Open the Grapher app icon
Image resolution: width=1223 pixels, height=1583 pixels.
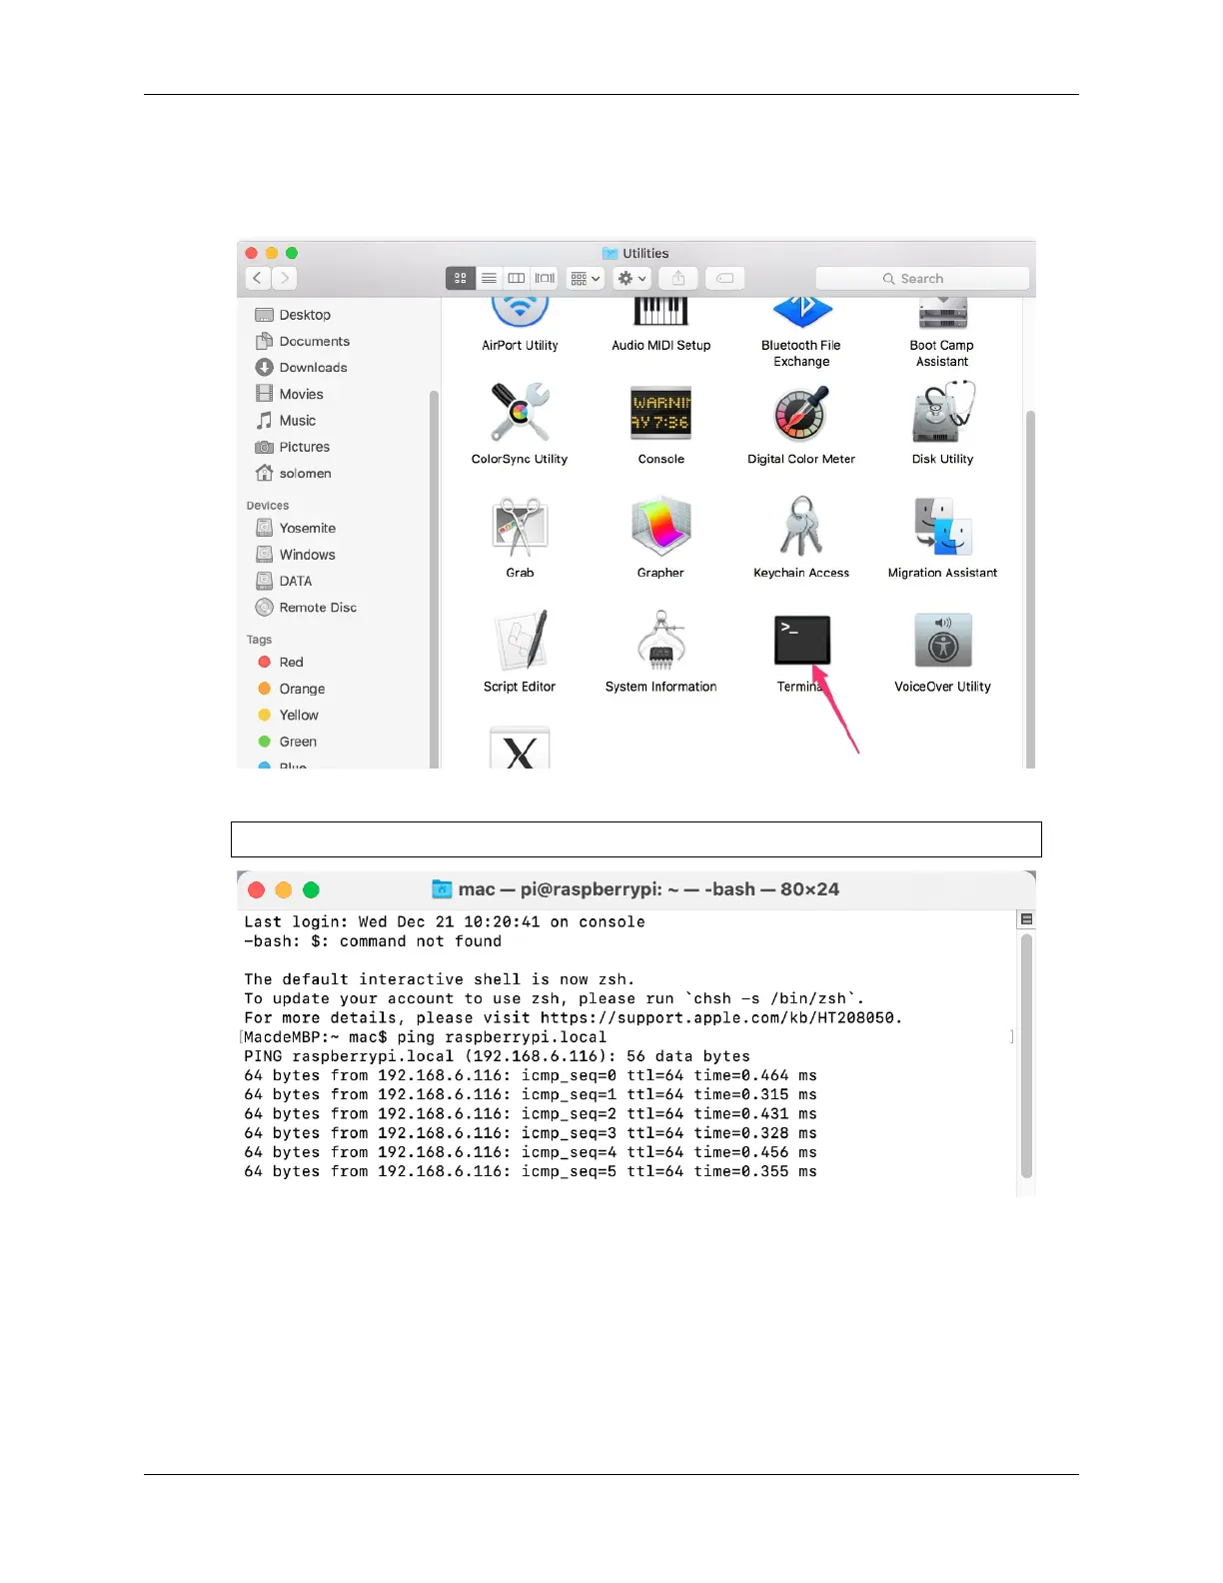(x=660, y=526)
